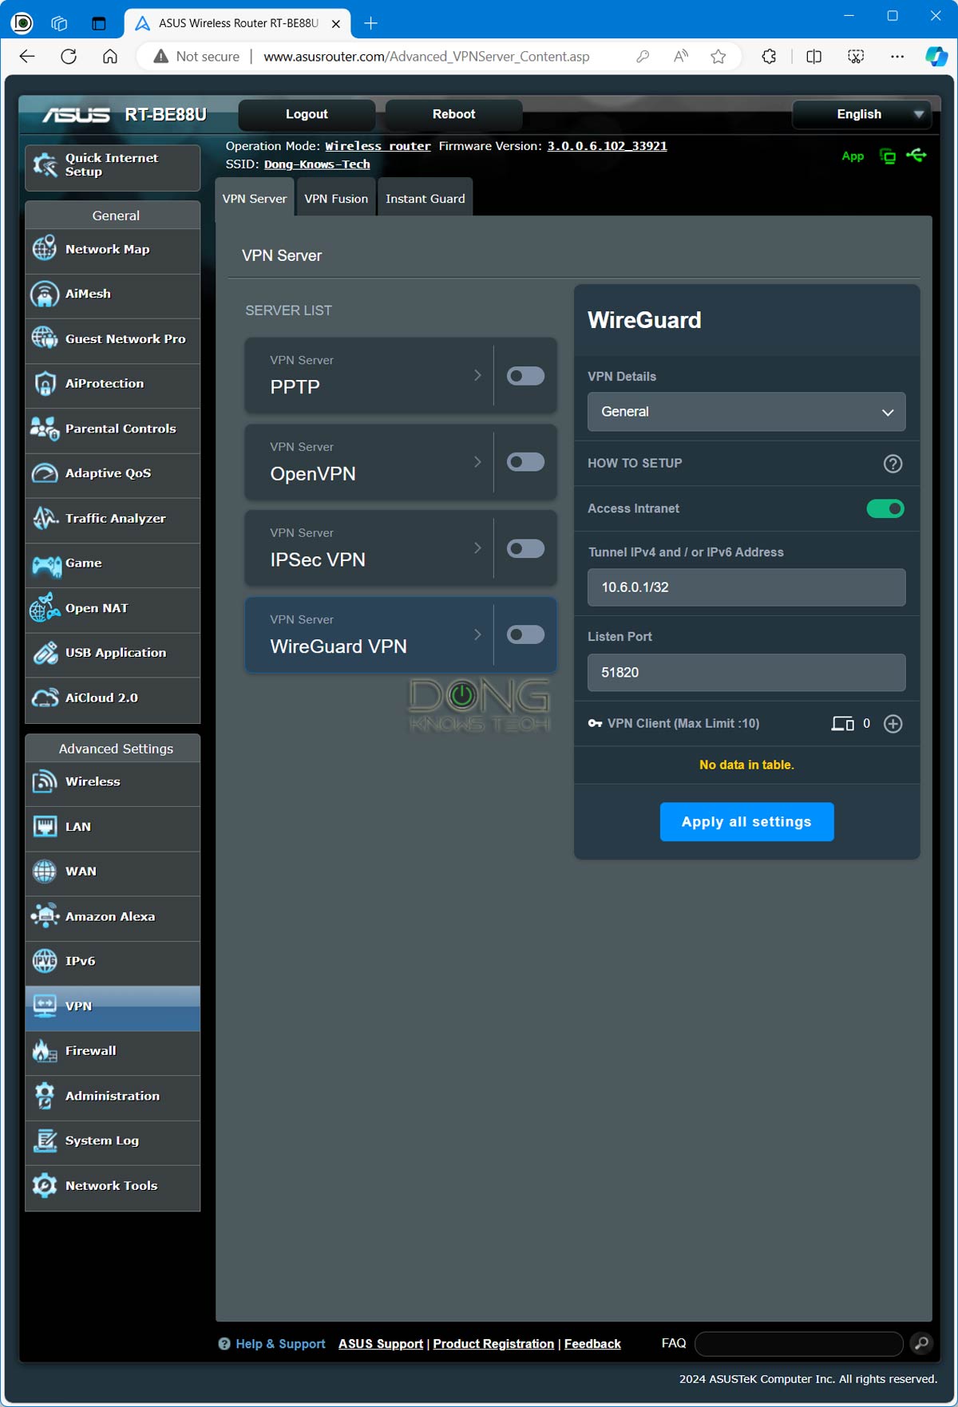Open the Dong-Knows-Tech SSID link
The height and width of the screenshot is (1407, 958).
[x=317, y=164]
